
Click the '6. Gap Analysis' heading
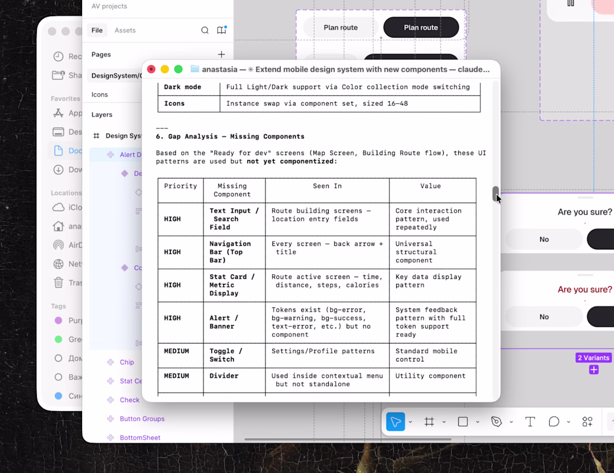[x=230, y=137]
